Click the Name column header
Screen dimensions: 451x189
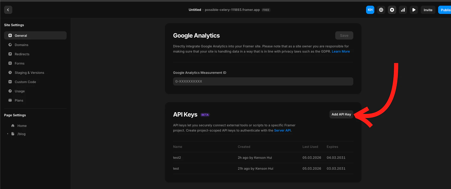[x=178, y=147]
